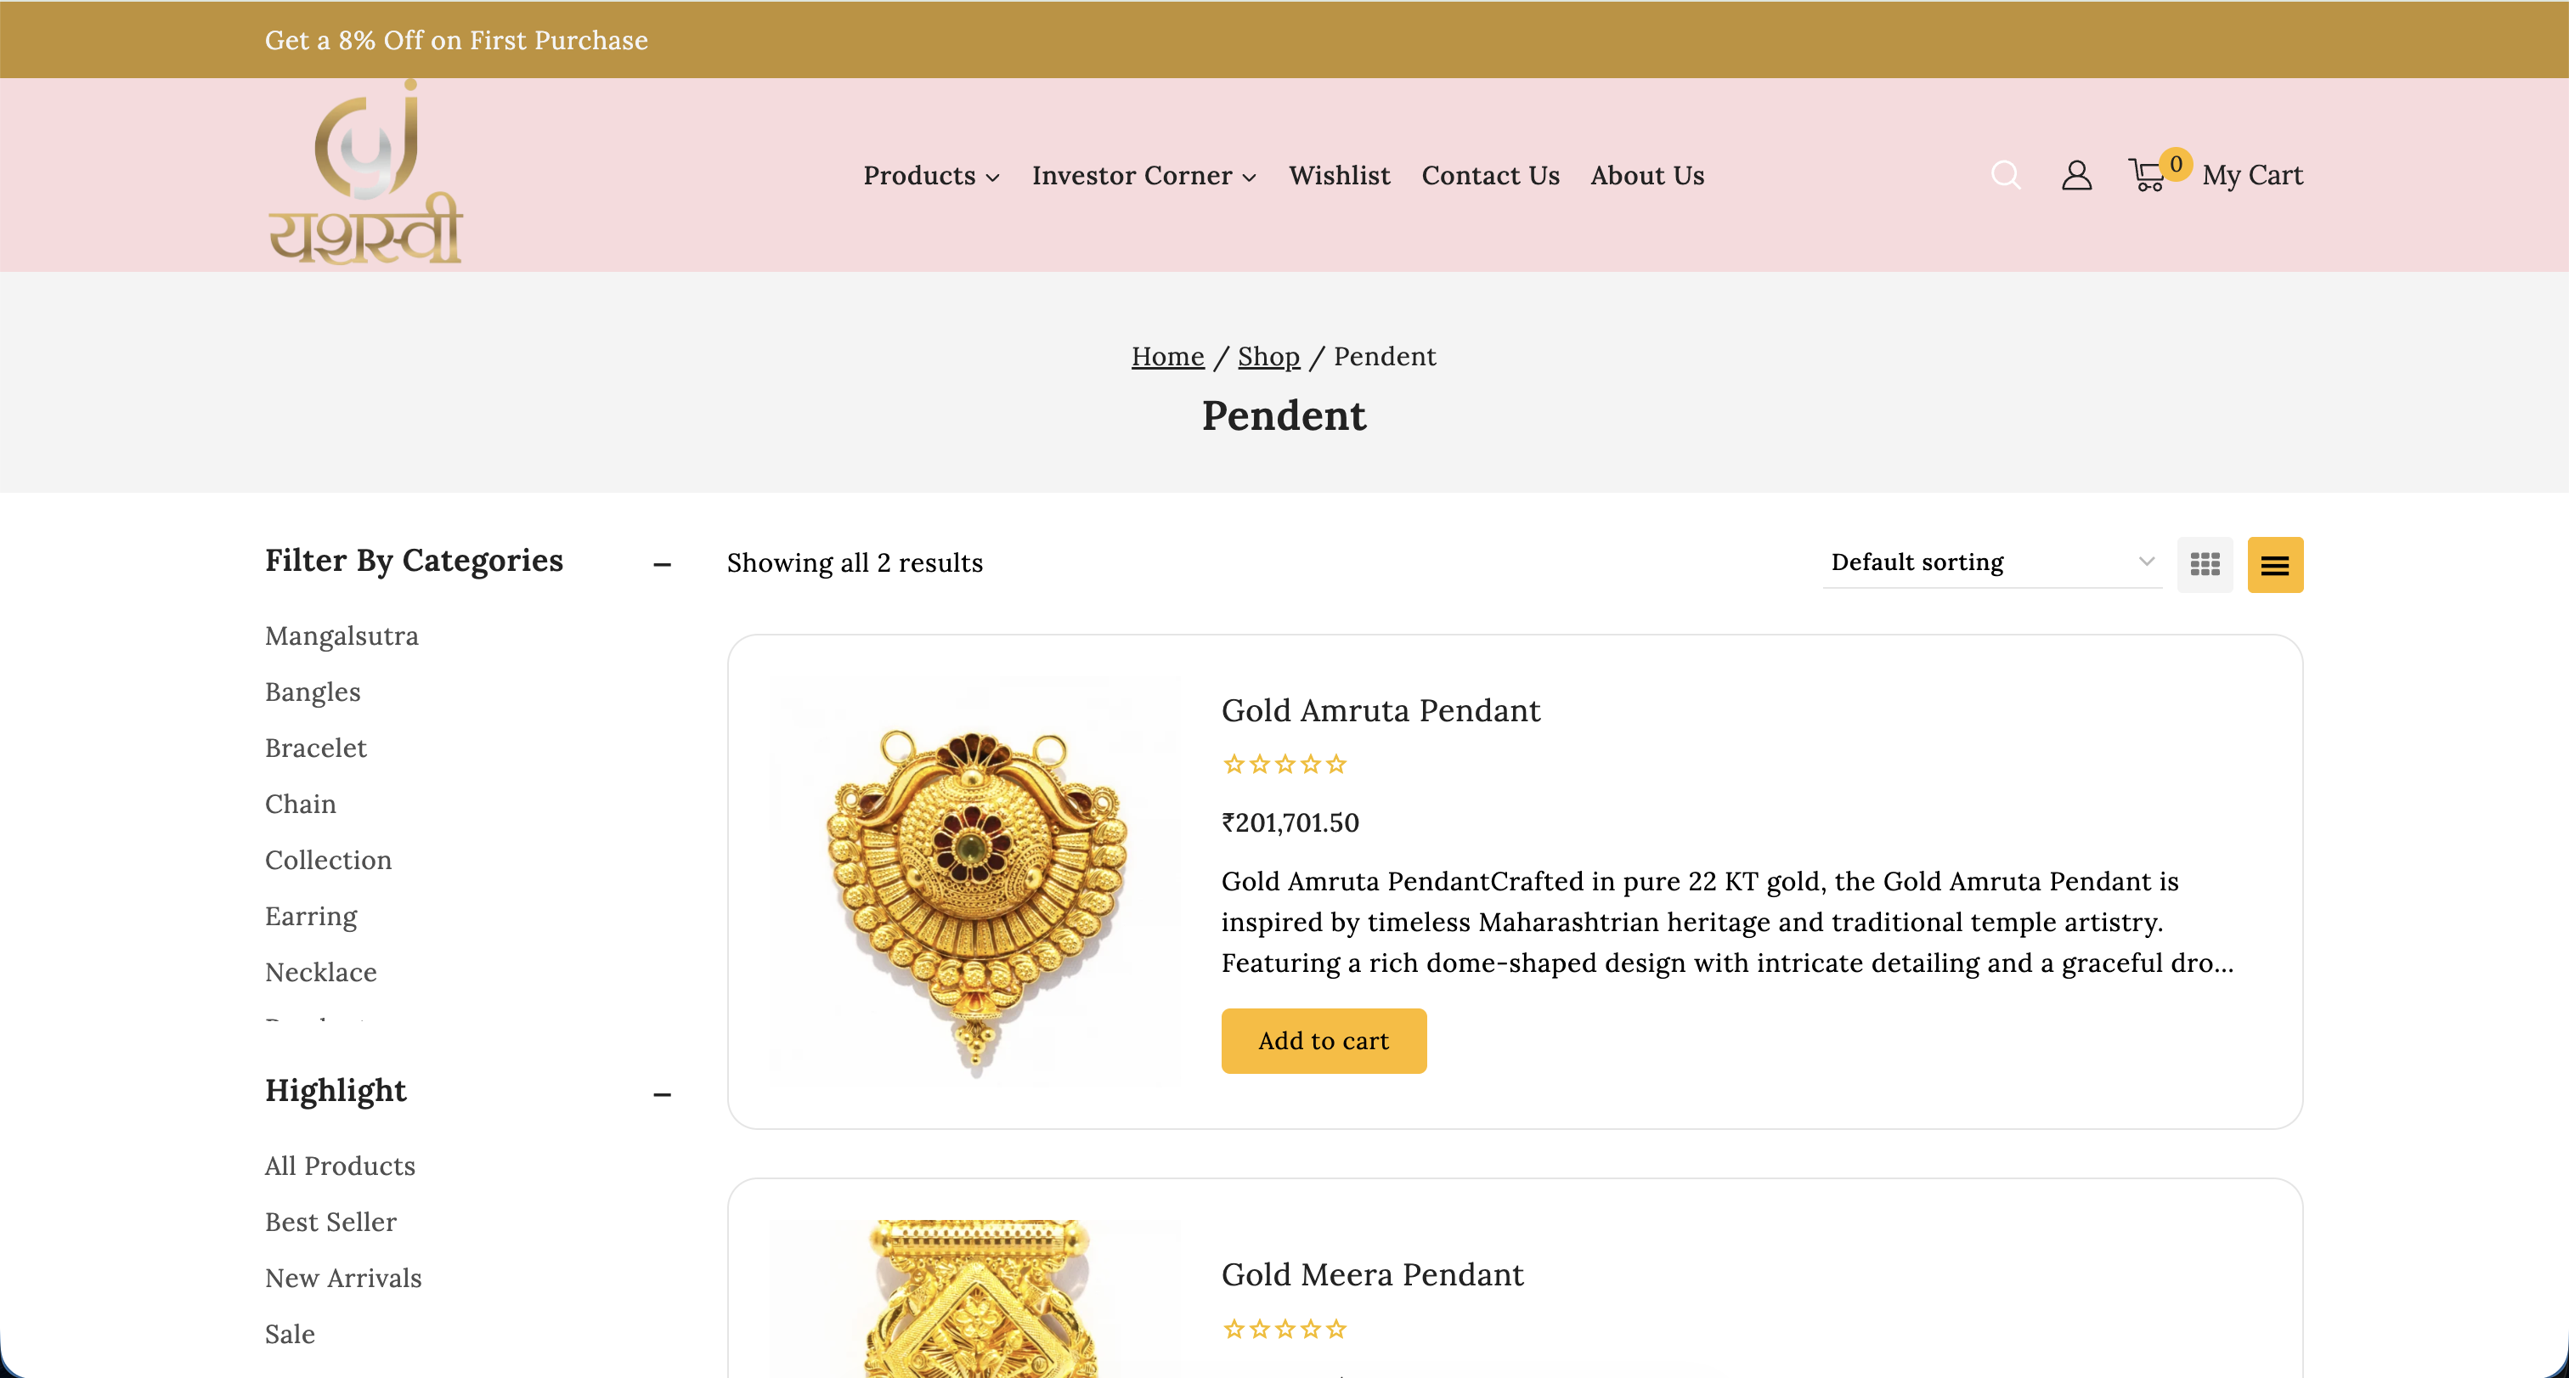Collapse the Filter By Categories section

click(662, 564)
